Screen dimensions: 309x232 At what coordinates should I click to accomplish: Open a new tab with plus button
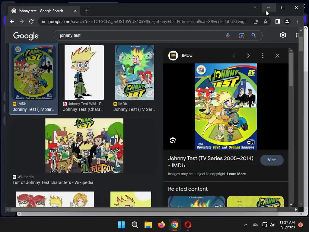point(87,11)
